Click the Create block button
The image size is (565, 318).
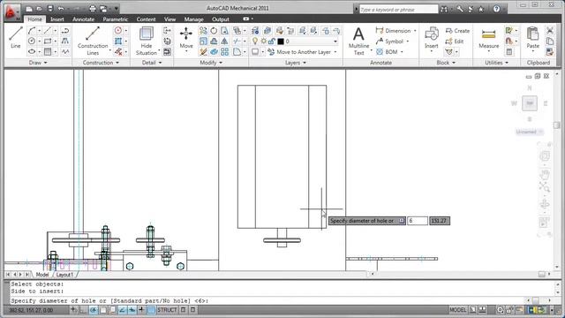457,31
